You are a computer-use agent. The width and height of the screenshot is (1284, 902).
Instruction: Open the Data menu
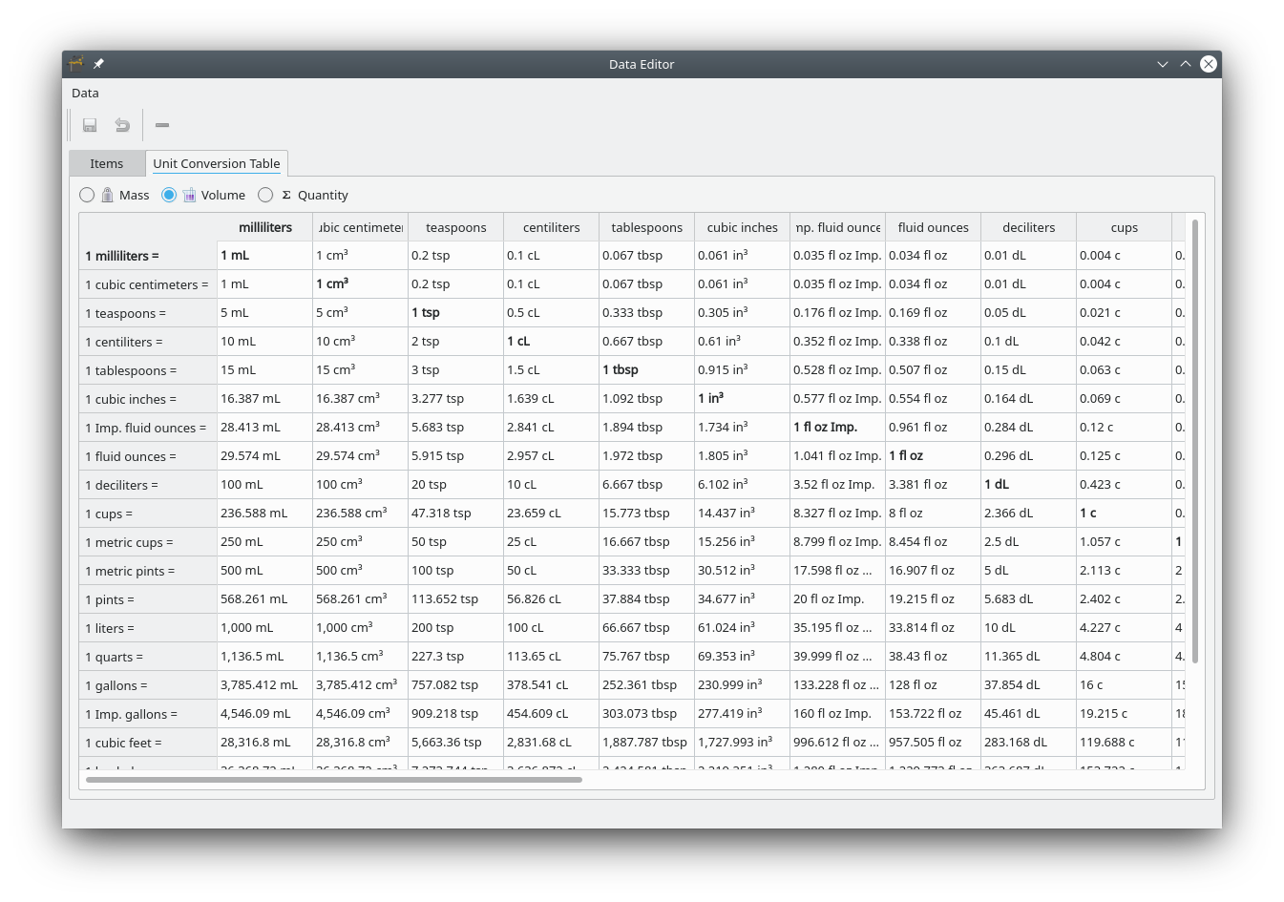click(x=85, y=93)
